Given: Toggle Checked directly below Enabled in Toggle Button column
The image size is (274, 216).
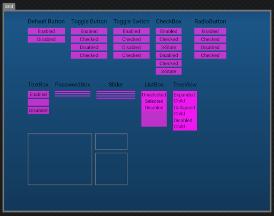Looking at the screenshot, I should point(89,39).
